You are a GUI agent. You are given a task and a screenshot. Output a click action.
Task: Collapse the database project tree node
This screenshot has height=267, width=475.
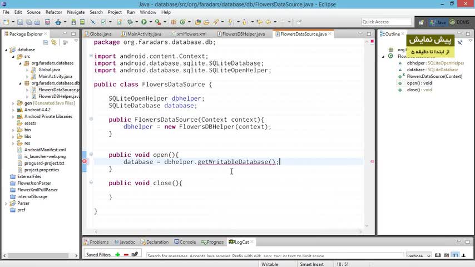point(6,50)
